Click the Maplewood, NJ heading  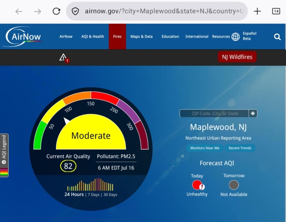218,127
